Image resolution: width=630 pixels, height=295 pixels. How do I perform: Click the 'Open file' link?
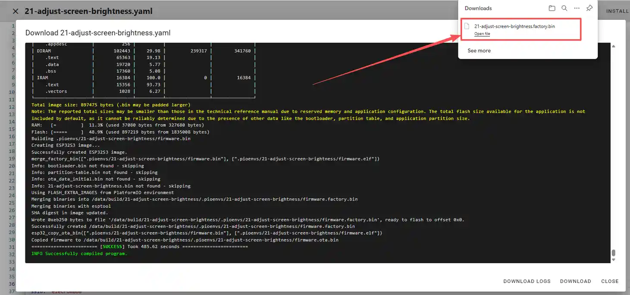coord(482,34)
